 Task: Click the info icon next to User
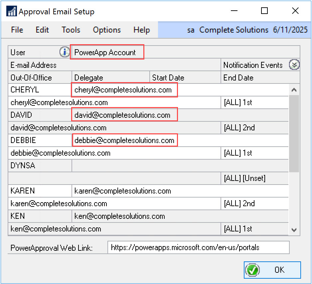[65, 52]
